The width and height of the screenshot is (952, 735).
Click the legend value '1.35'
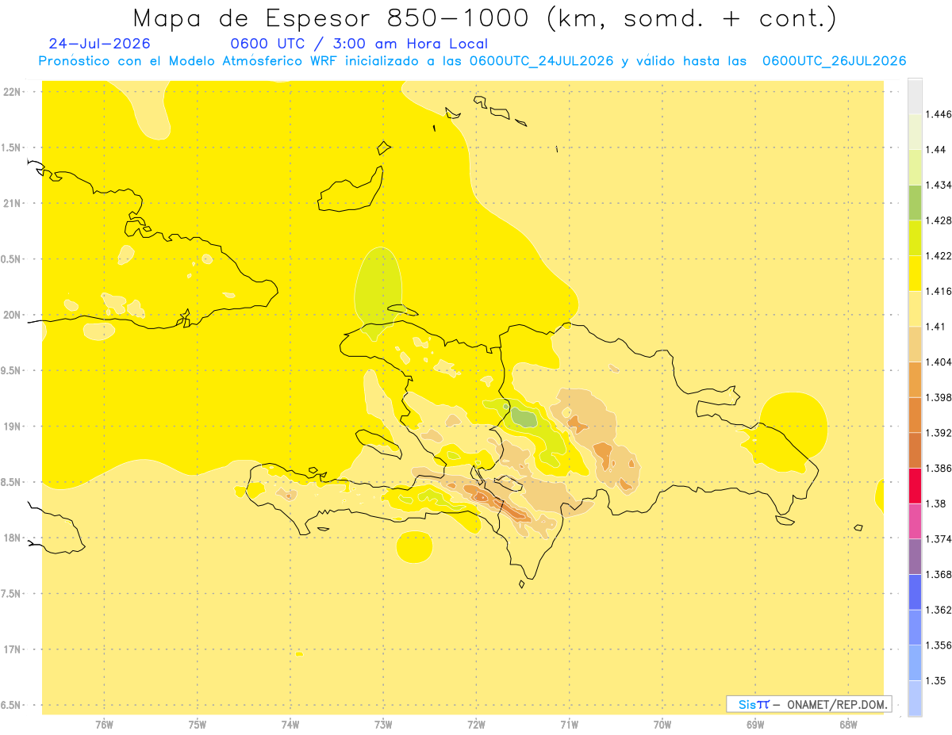click(x=936, y=680)
